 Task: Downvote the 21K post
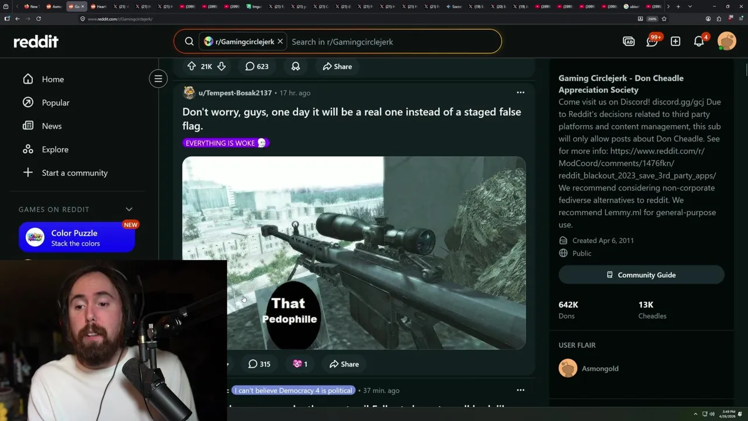[x=221, y=67]
